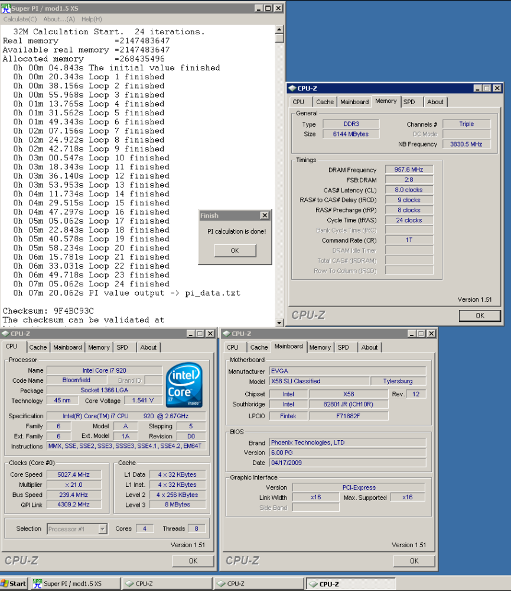Click OK in the CPU-Z Memory window

[x=480, y=316]
